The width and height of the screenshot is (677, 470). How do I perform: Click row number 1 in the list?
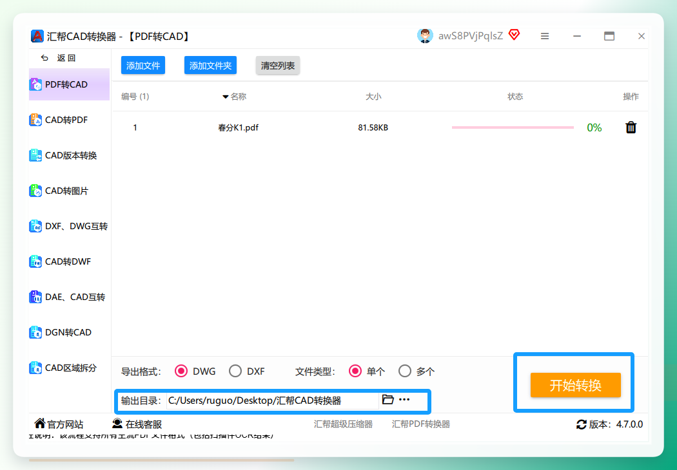coord(135,127)
